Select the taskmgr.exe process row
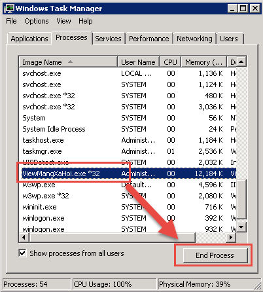 128,151
